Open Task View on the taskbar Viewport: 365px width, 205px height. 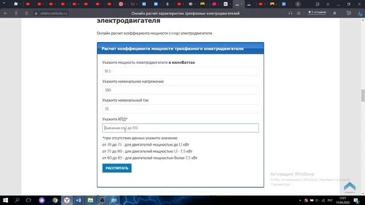(29, 200)
